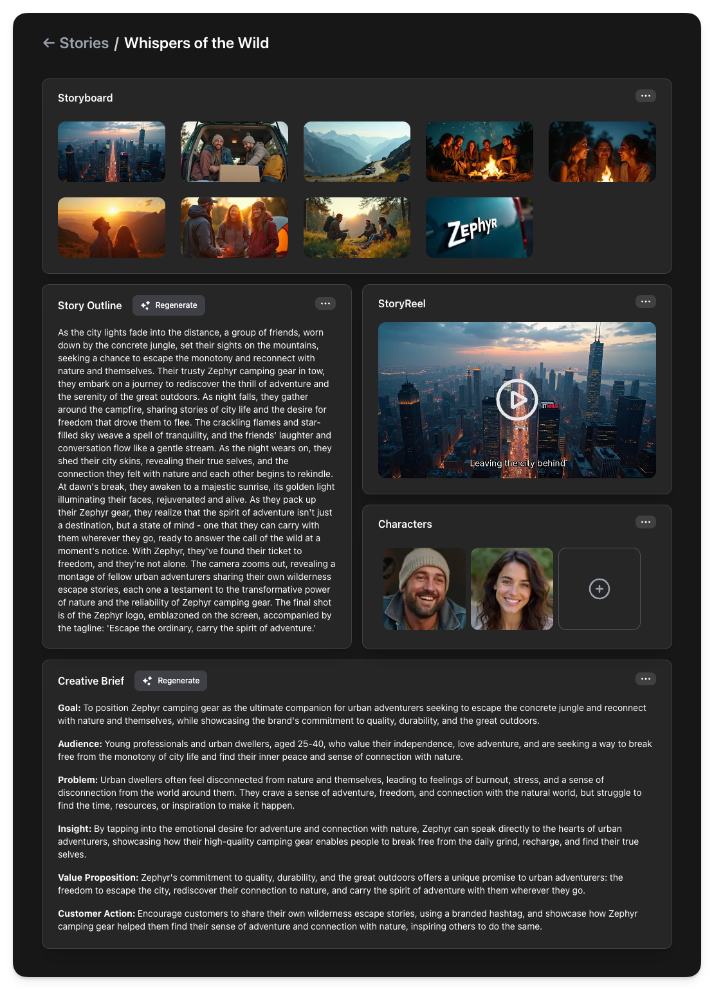Regenerate the Story Outline
Viewport: 714px width, 990px height.
coord(169,305)
